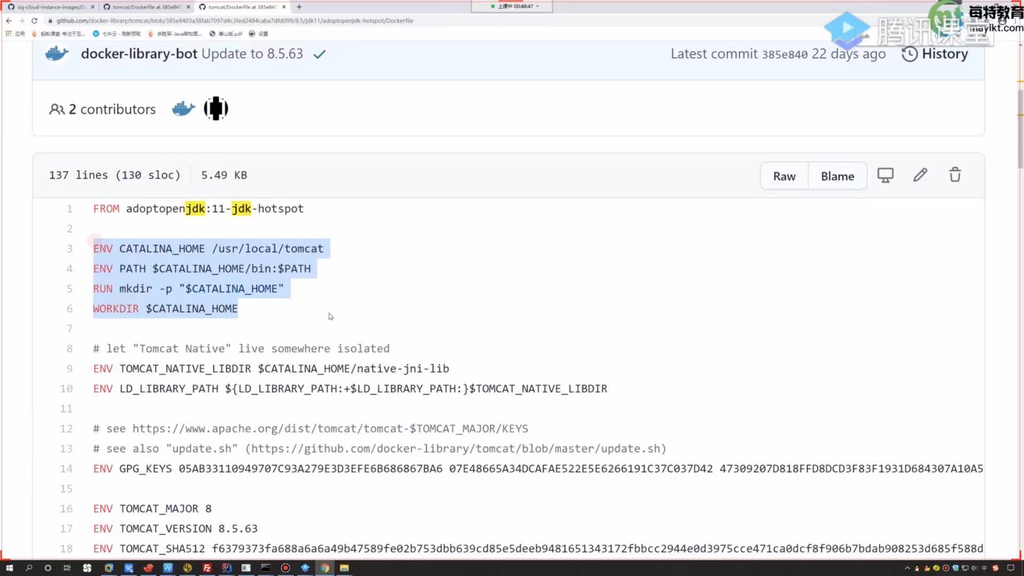Open the new tab plus button
1024x576 pixels.
299,7
